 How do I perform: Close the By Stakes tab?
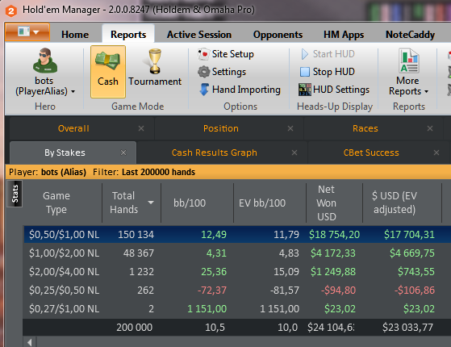click(123, 153)
